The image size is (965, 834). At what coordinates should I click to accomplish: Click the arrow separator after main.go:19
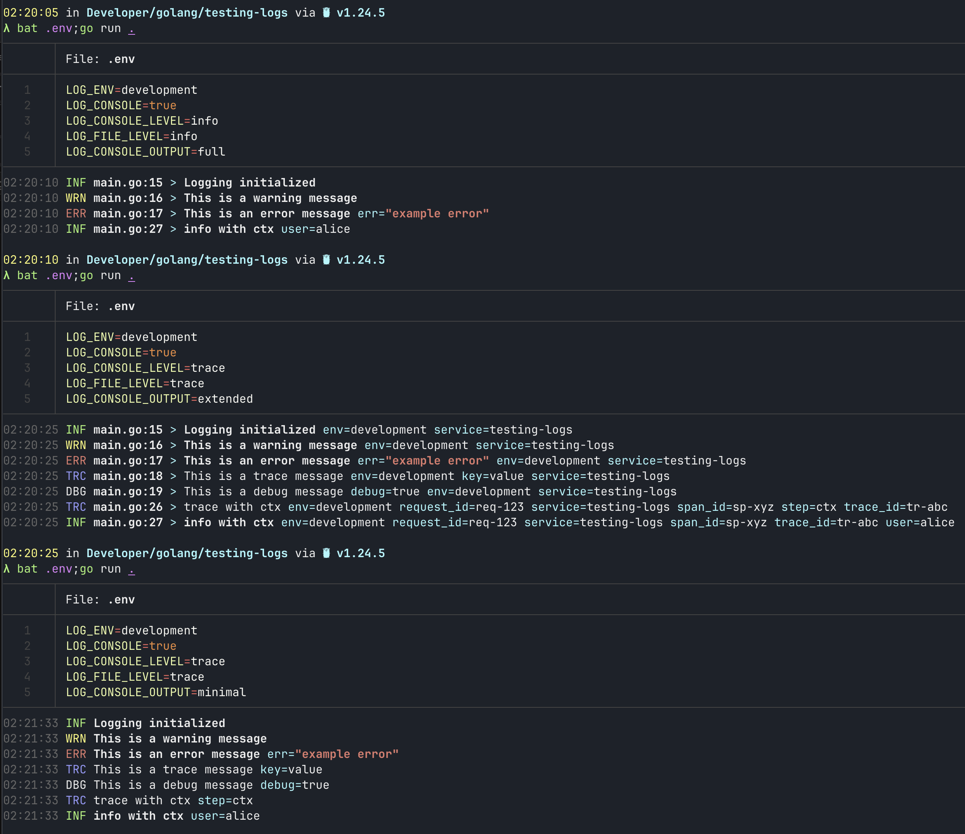pos(173,492)
